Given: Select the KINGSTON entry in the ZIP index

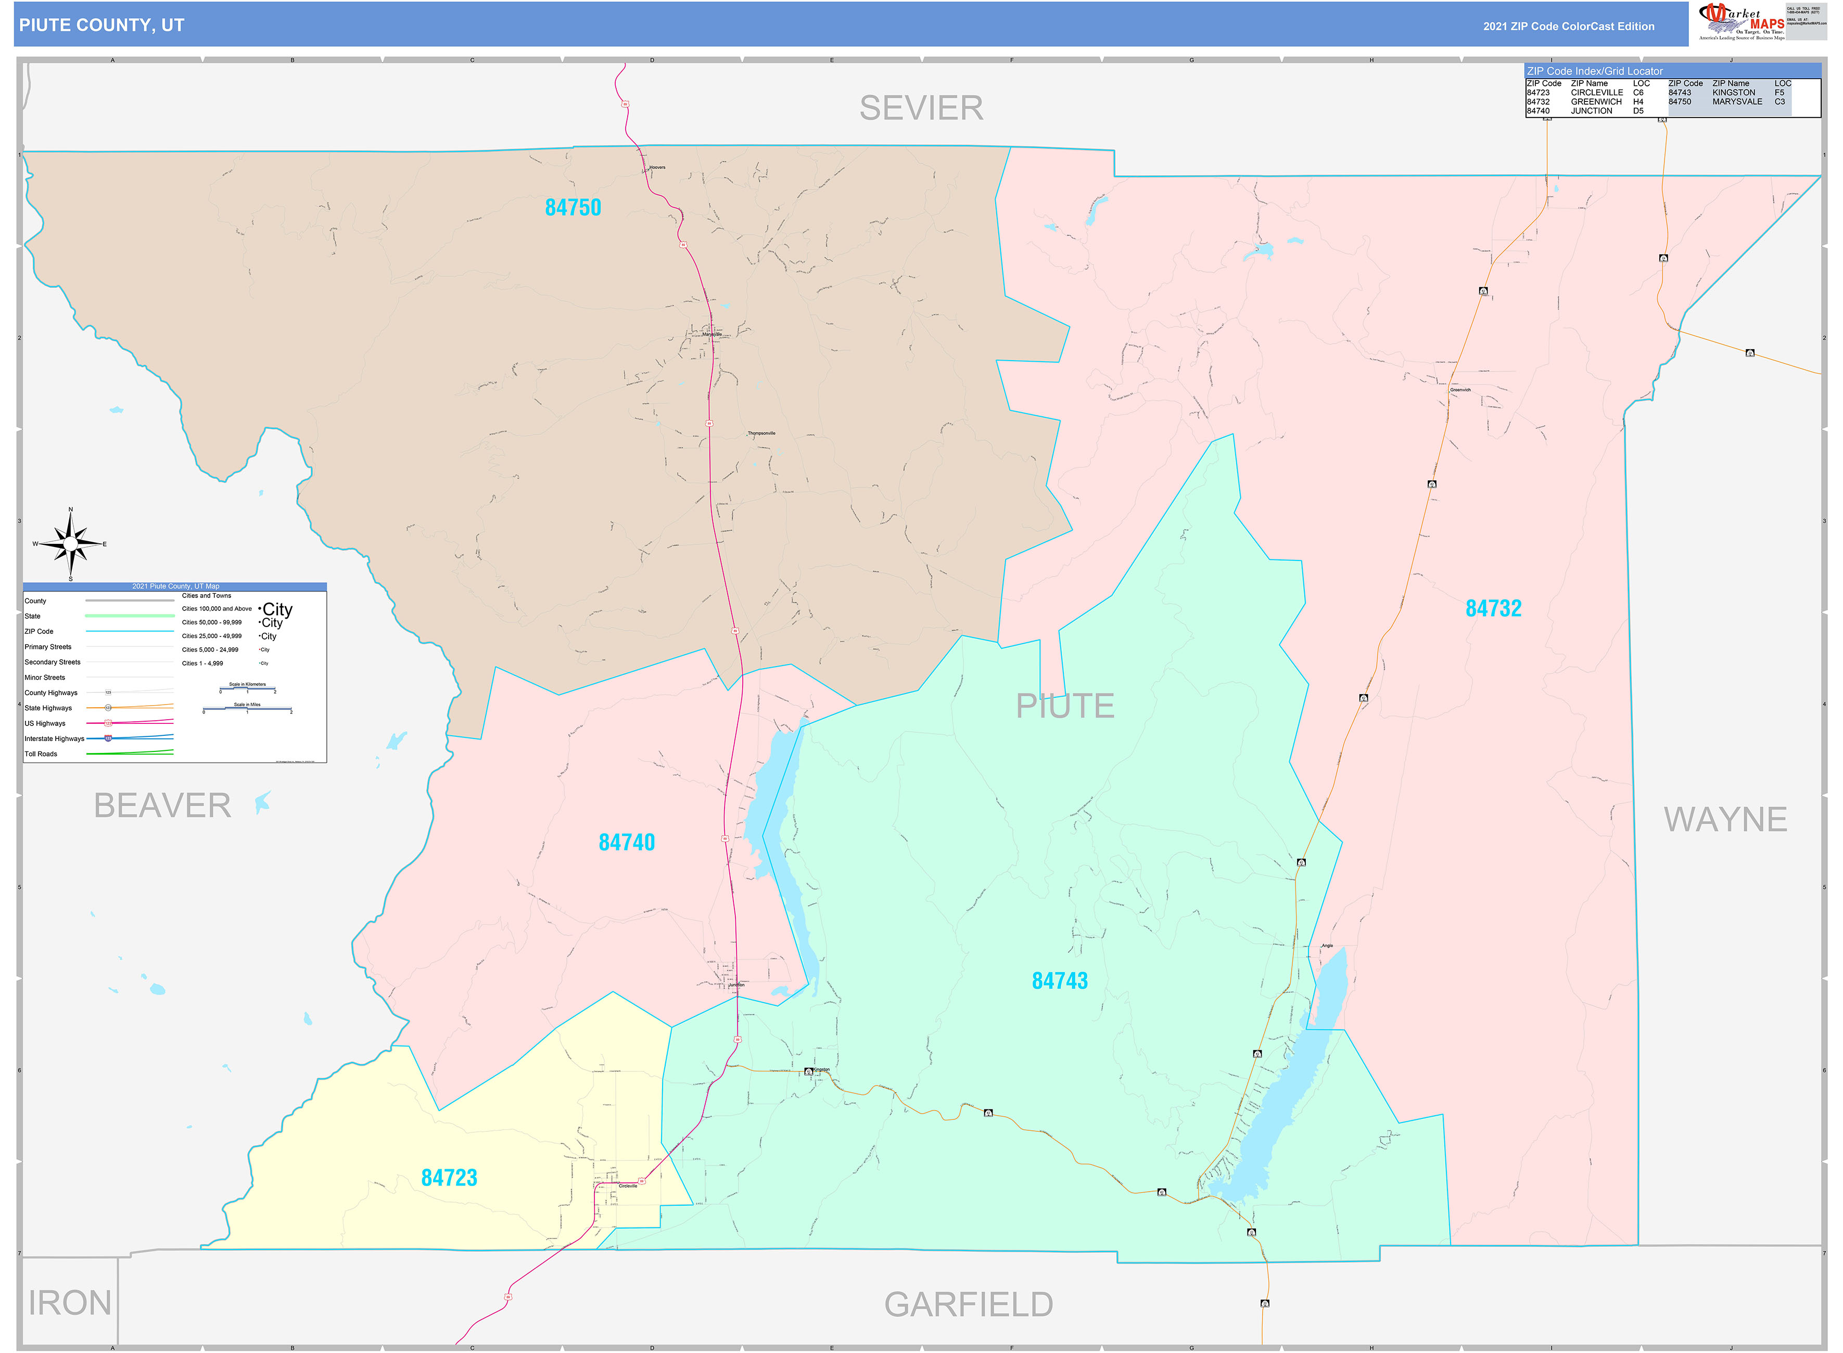Looking at the screenshot, I should click(x=1735, y=93).
